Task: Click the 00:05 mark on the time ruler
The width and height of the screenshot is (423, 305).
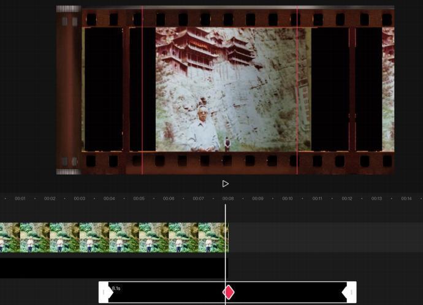Action: (x=139, y=198)
